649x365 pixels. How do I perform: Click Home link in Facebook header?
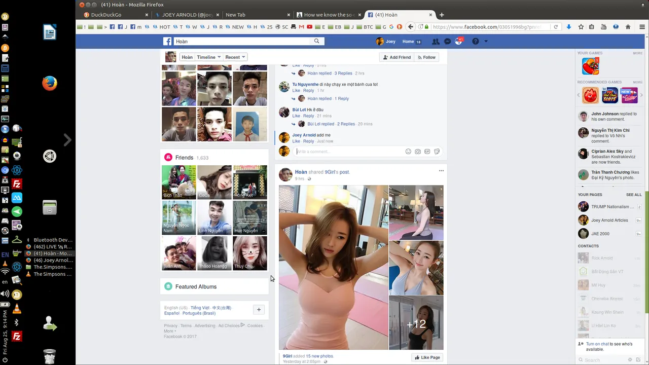408,42
